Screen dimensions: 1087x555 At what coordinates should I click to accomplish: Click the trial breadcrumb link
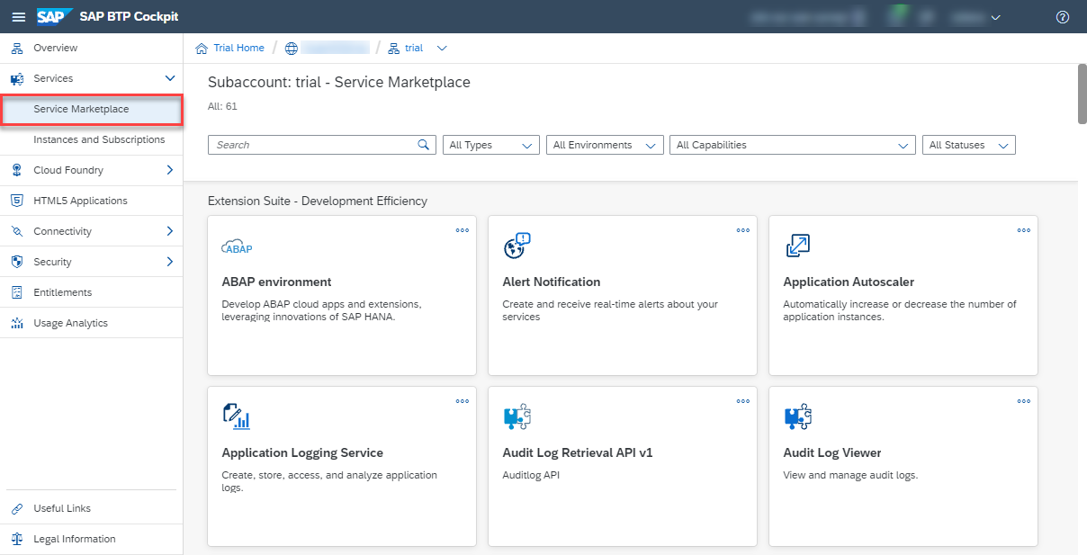[414, 48]
